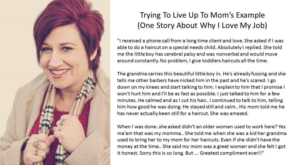The height and width of the screenshot is (165, 294).
Task: Click the phrase 'down on my knees'
Action: coord(138,87)
